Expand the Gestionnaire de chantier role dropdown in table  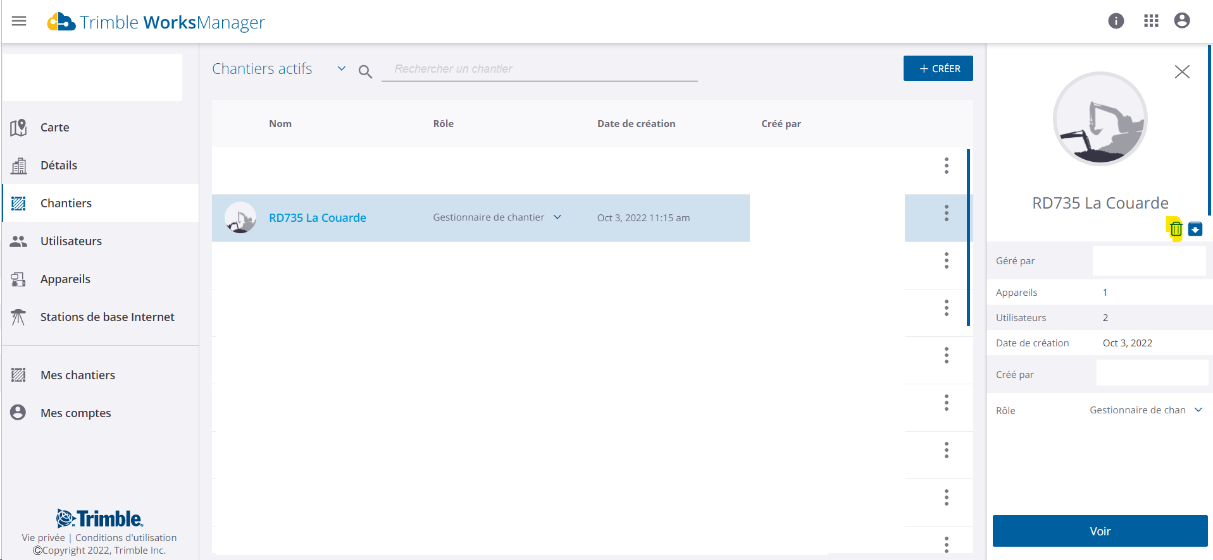(x=557, y=217)
